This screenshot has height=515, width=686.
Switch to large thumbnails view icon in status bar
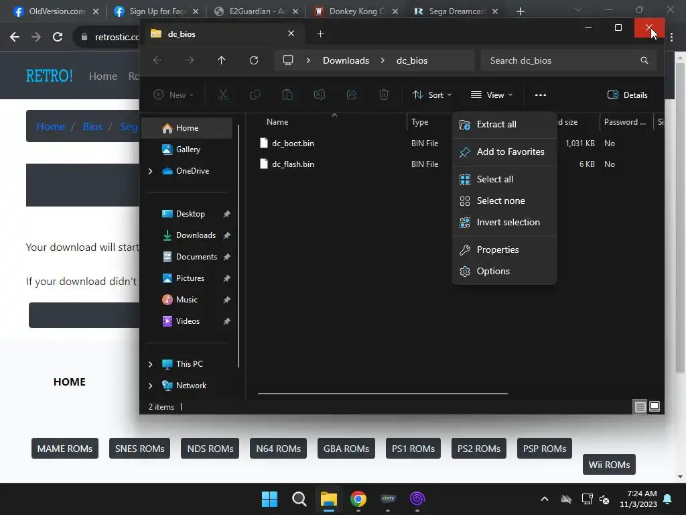[x=655, y=406]
